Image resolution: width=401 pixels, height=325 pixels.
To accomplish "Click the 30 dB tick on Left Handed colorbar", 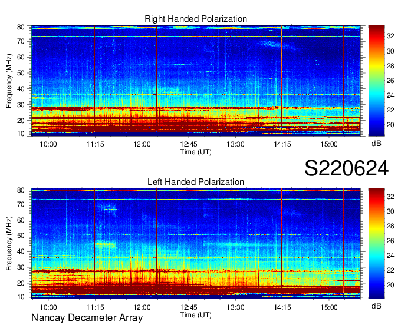I will coord(390,211).
